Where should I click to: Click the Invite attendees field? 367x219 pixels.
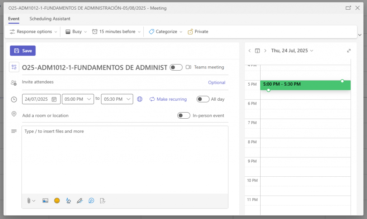[x=114, y=82]
